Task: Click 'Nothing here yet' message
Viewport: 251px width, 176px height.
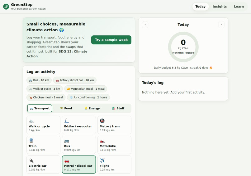Action: coord(173,93)
